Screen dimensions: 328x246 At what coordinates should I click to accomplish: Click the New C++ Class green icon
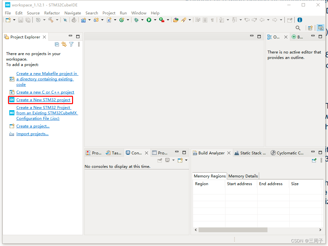[122, 20]
